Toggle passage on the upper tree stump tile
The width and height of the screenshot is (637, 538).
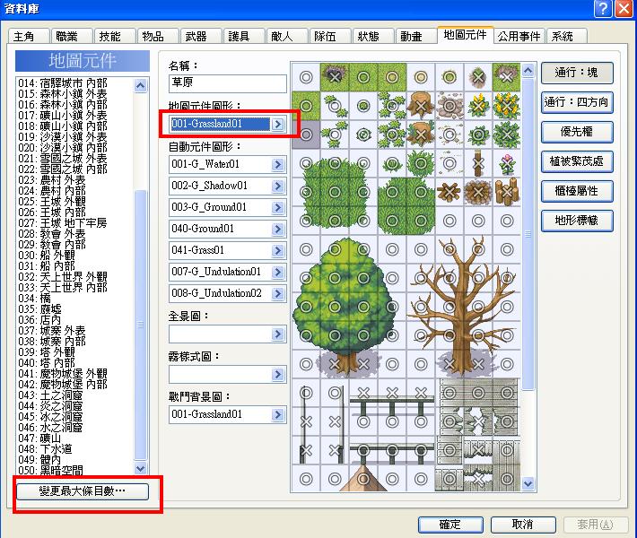coord(421,106)
